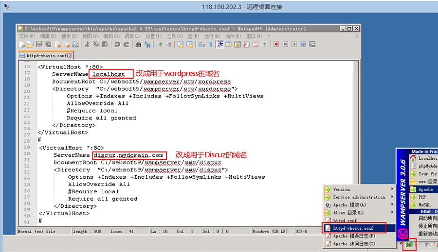Select httpd-vhosts.conf in Apache menu

coord(354,228)
